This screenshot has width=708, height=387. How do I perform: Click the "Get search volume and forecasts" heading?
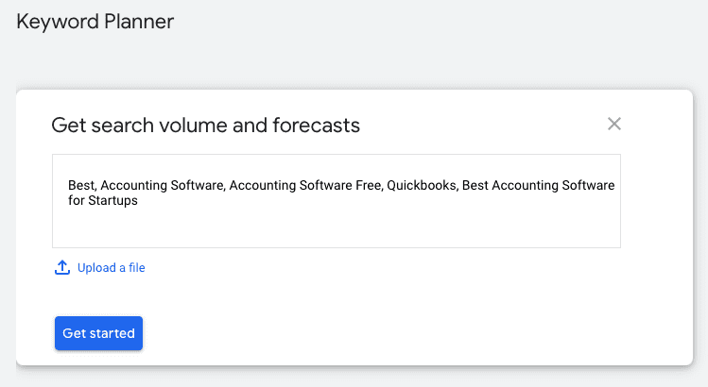205,125
